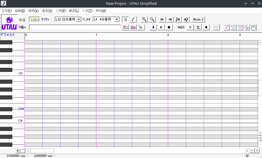Jump to start with left-bar arrow icon
This screenshot has height=158, width=262.
pos(162,19)
